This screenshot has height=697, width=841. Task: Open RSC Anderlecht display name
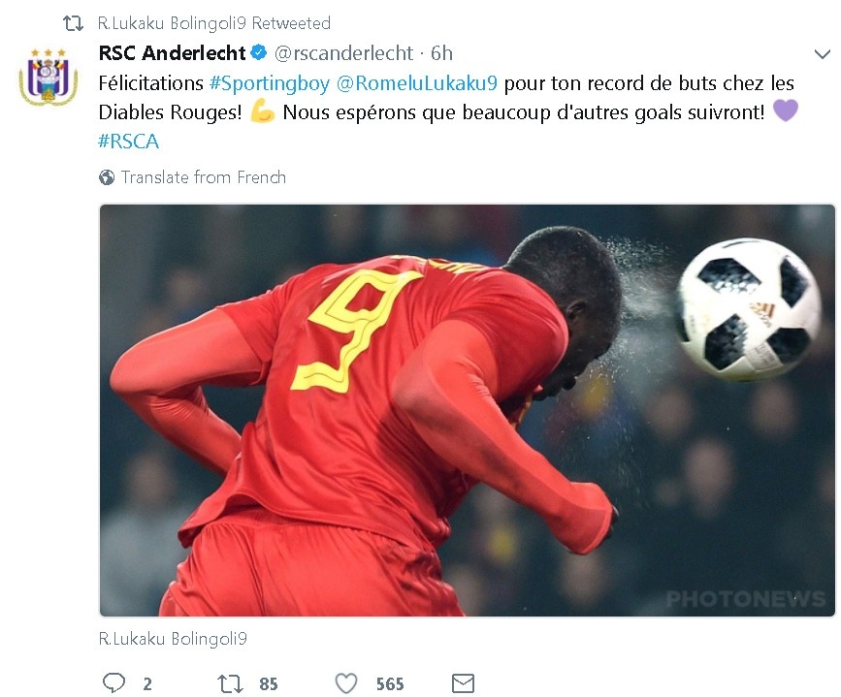click(172, 53)
